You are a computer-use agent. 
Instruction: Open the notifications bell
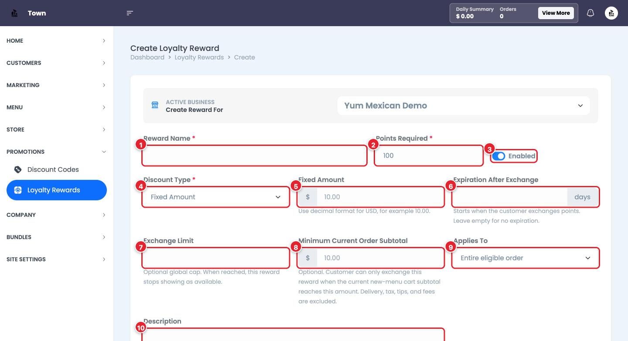590,13
